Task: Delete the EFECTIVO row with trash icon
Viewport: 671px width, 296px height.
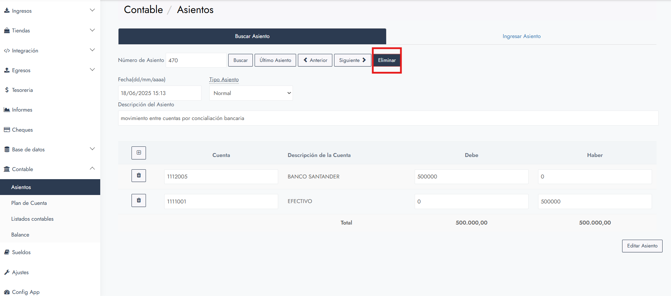Action: click(x=139, y=201)
